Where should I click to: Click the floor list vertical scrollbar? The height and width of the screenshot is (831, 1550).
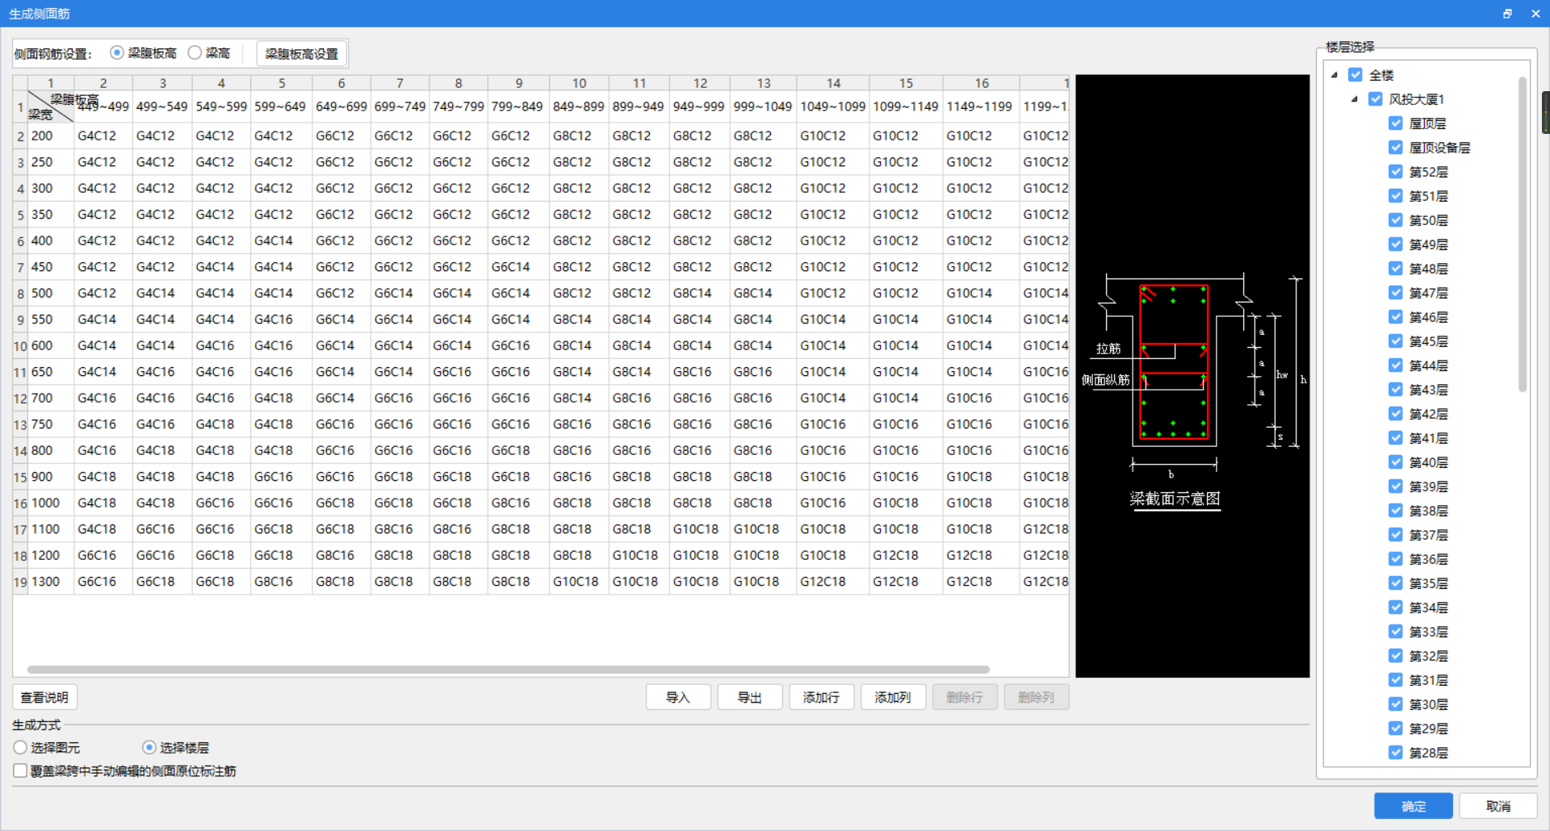pyautogui.click(x=1523, y=234)
